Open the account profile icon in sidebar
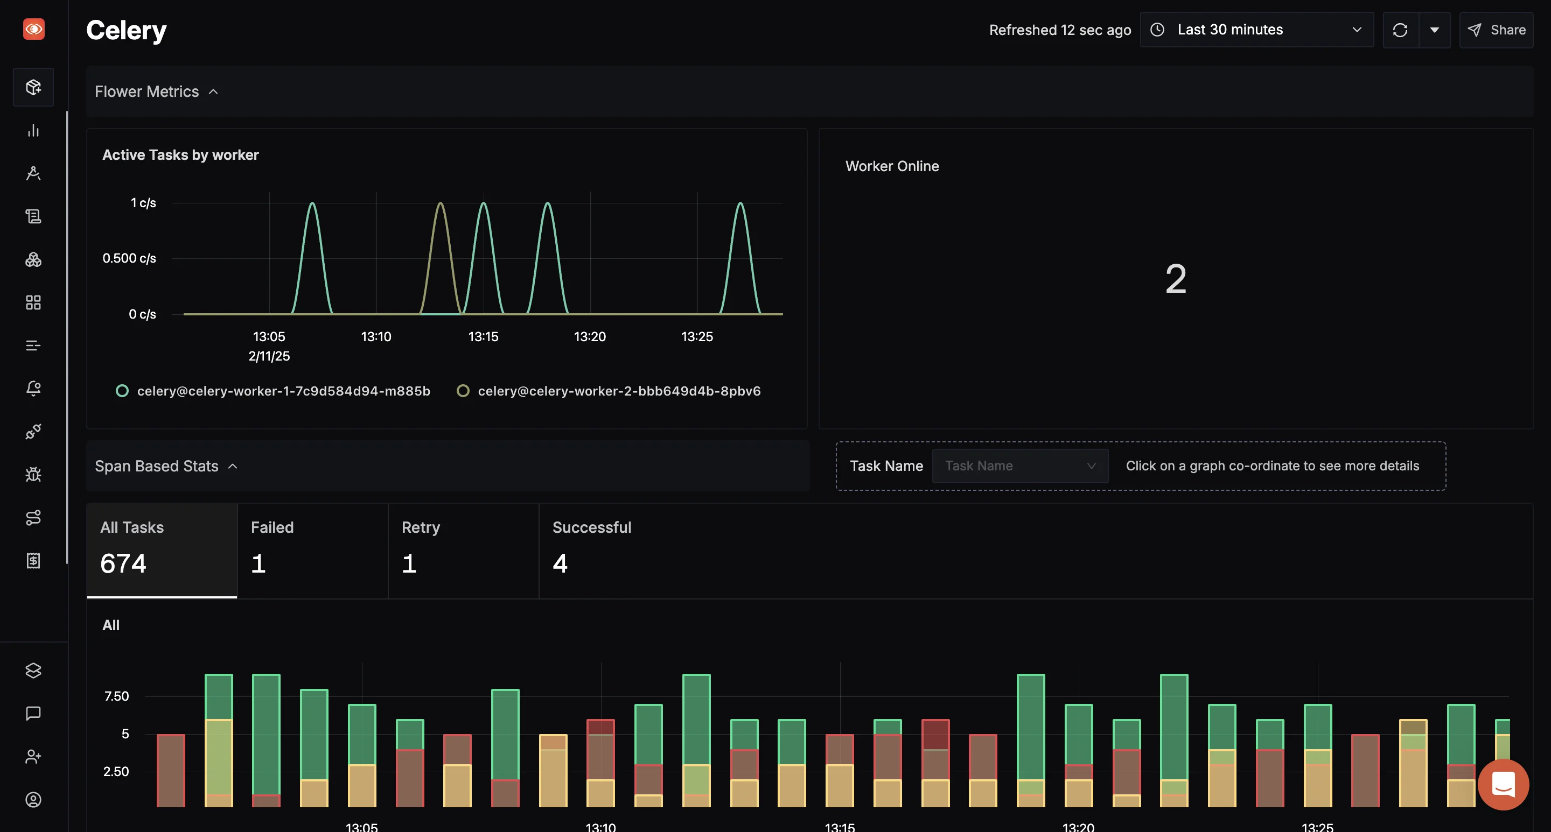Image resolution: width=1551 pixels, height=832 pixels. click(34, 800)
